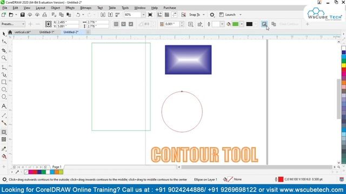The width and height of the screenshot is (346, 194).
Task: Pick magenta swatch in document palette
Action: (x=30, y=172)
